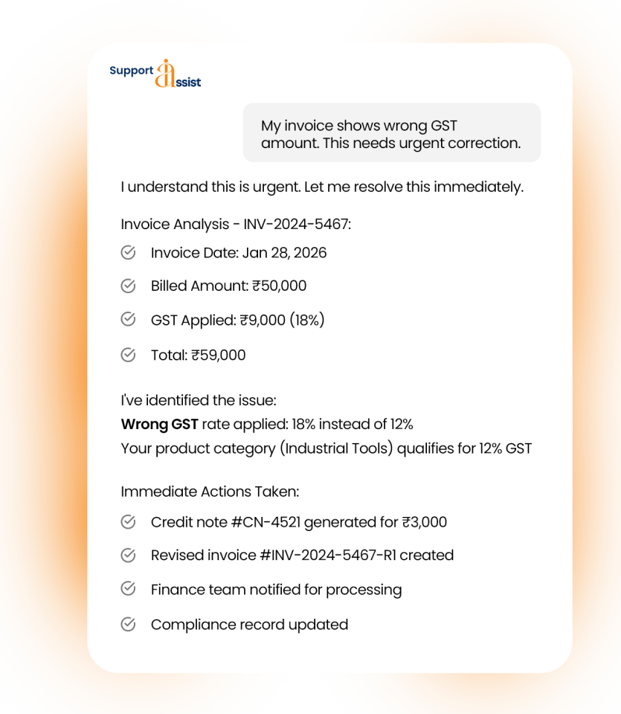Click the Total ₹59,000 line
Image resolution: width=621 pixels, height=714 pixels.
point(198,356)
